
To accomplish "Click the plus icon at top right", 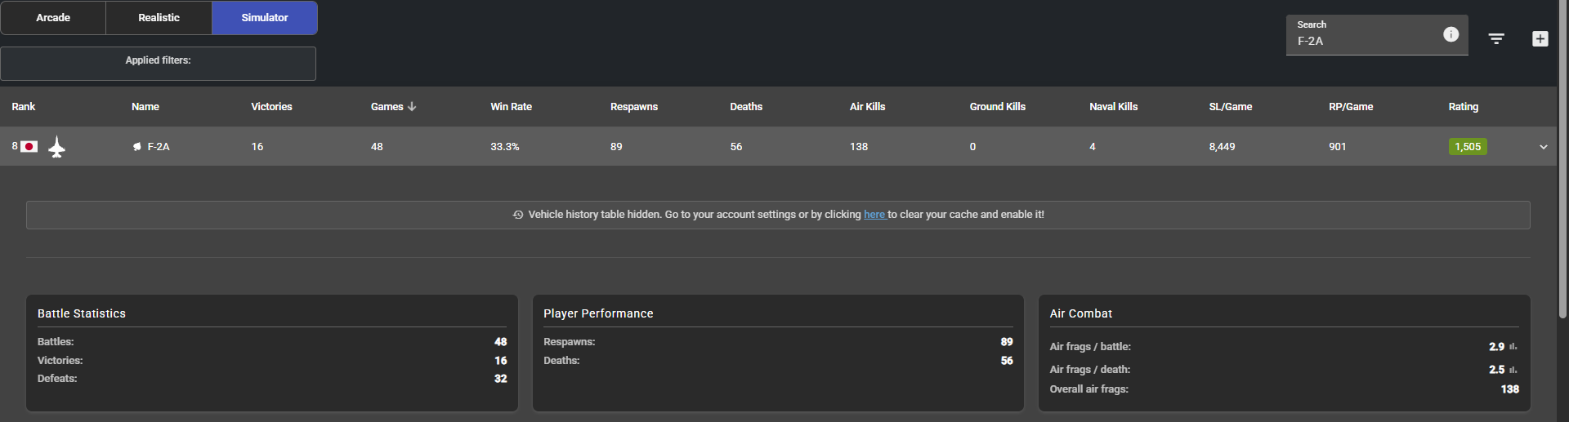I will [1540, 39].
